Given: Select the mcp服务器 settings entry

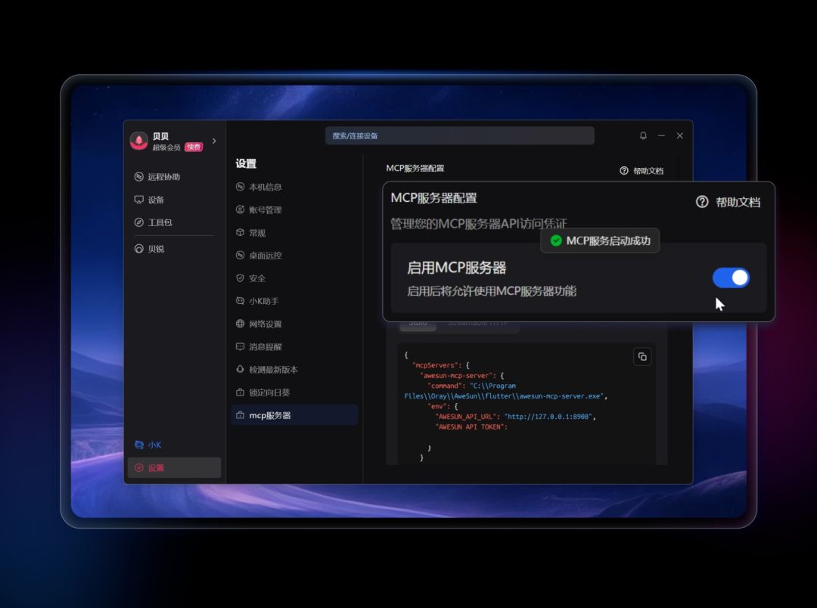Looking at the screenshot, I should tap(294, 415).
